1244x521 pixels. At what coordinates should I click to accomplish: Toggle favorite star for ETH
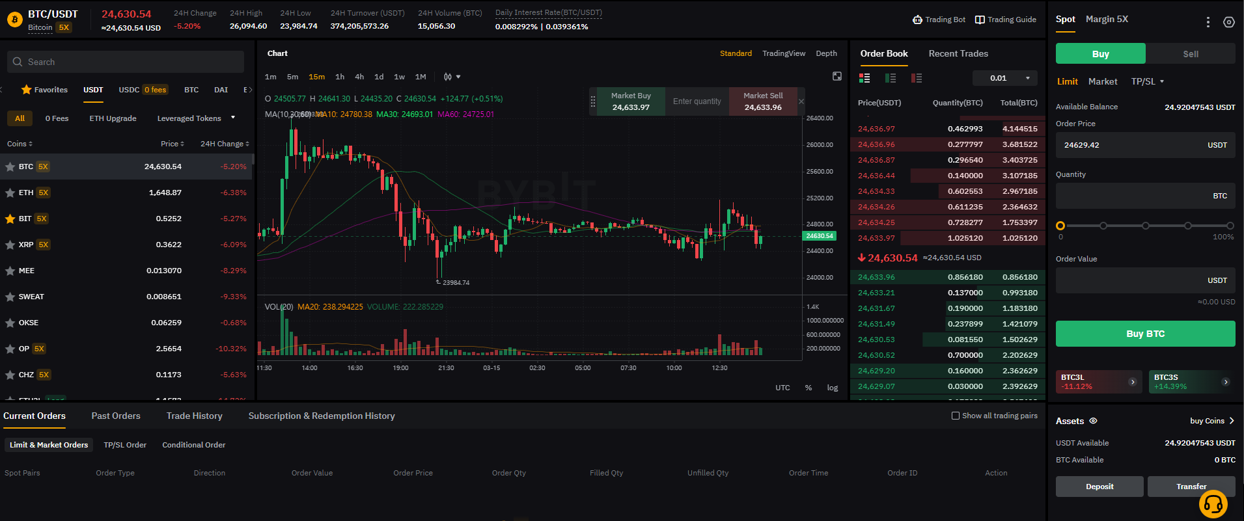click(x=10, y=193)
